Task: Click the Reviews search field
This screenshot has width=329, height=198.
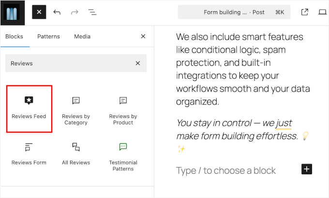Action: coord(68,63)
